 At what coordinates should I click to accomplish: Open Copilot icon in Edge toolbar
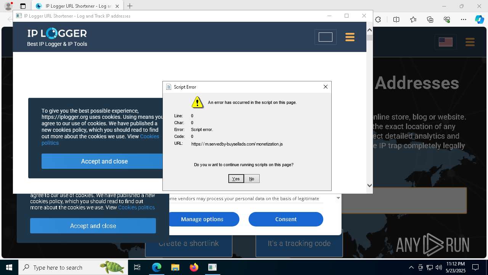pyautogui.click(x=479, y=19)
